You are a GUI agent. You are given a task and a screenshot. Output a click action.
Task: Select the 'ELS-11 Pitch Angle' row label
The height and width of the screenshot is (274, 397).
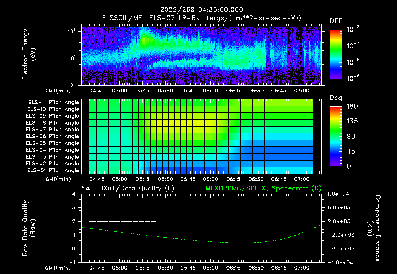54,103
